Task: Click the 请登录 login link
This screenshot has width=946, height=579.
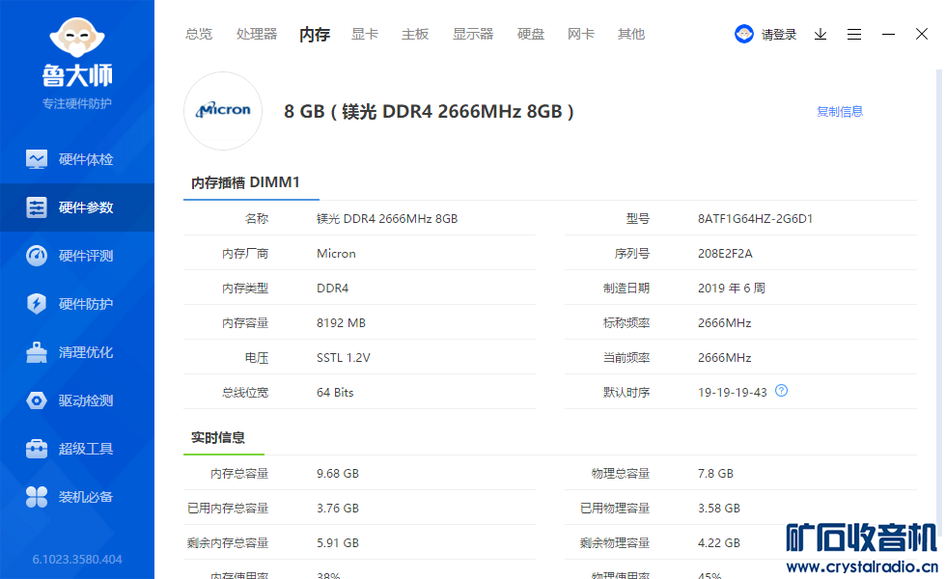Action: pyautogui.click(x=778, y=35)
